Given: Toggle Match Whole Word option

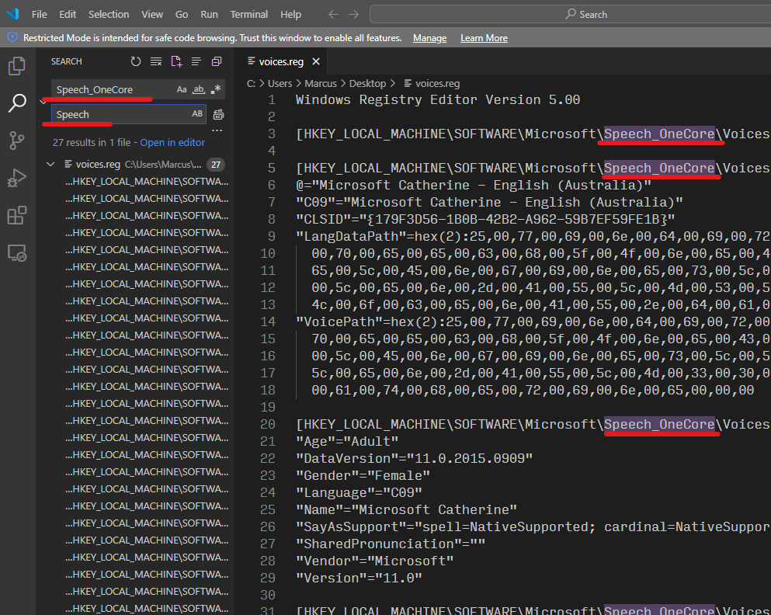Looking at the screenshot, I should 199,89.
